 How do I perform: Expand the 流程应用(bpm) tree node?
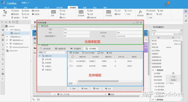7,37
